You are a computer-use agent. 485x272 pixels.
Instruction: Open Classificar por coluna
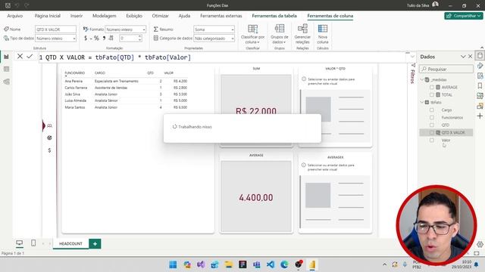coord(252,34)
